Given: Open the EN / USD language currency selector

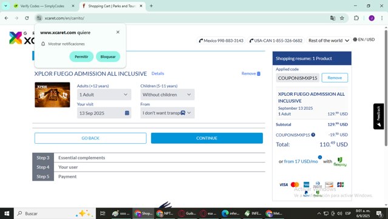Looking at the screenshot, I should (364, 39).
